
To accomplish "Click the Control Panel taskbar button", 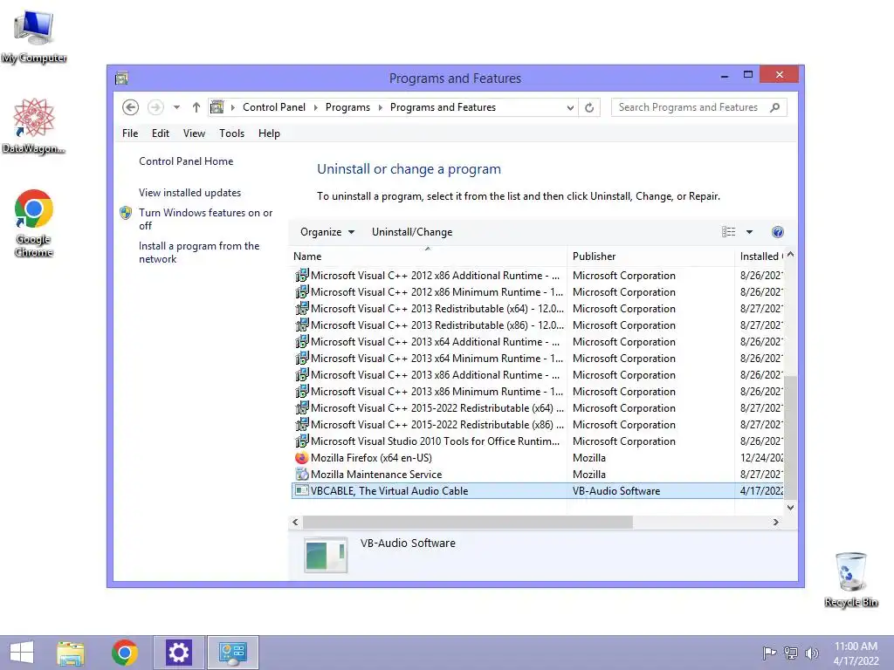I will point(232,653).
